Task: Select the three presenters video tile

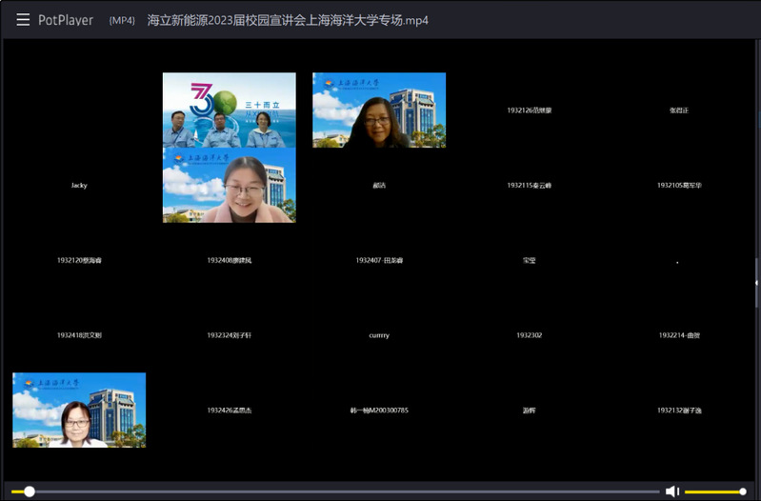Action: point(229,110)
